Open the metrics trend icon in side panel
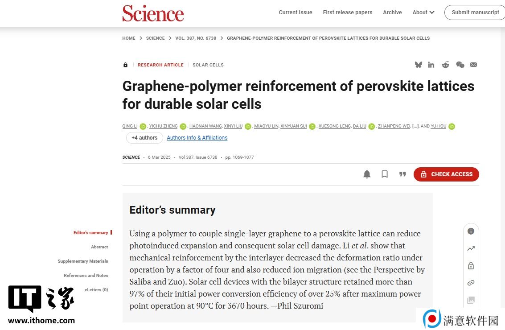 click(471, 248)
